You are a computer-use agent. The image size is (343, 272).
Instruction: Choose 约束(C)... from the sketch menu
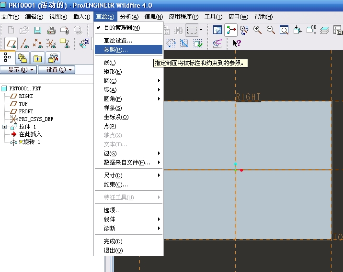[128, 185]
